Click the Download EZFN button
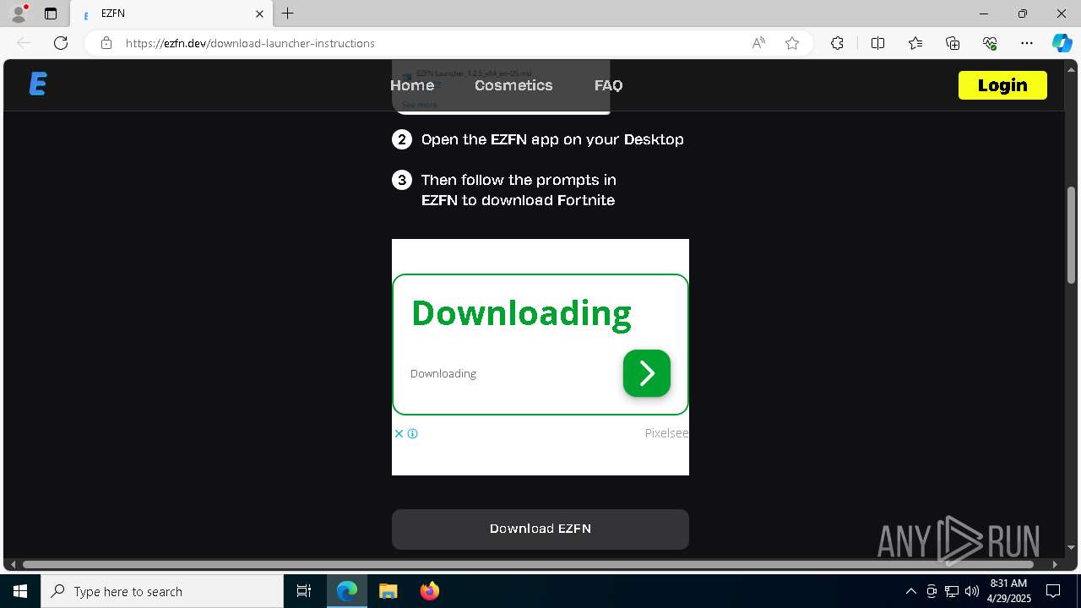This screenshot has height=608, width=1081. (540, 529)
